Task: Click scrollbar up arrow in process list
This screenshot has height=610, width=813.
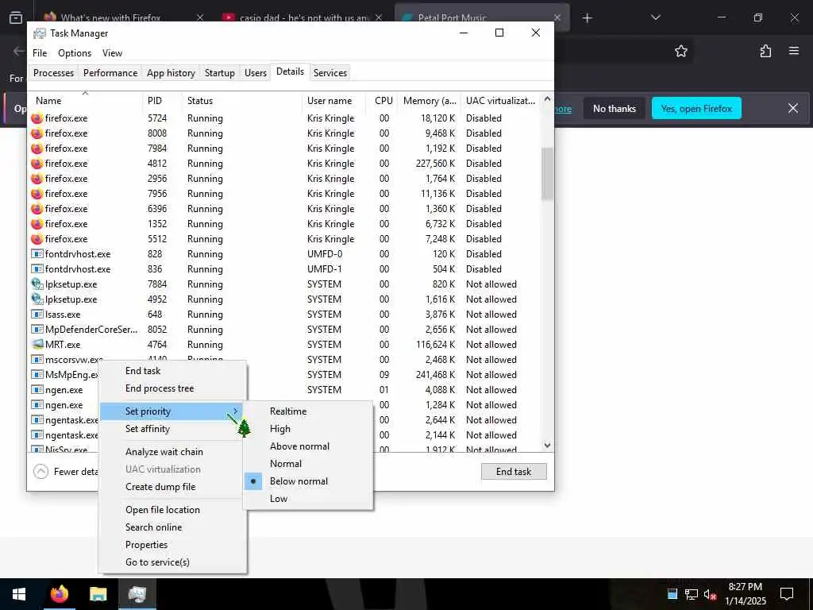Action: (x=547, y=98)
